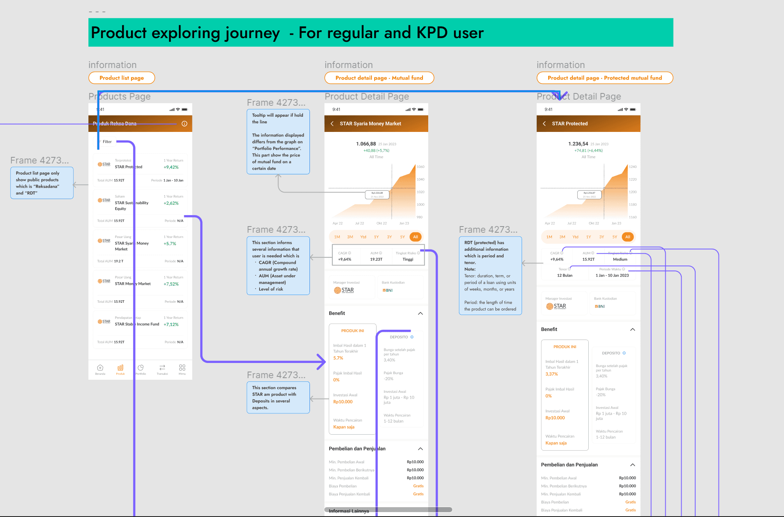The width and height of the screenshot is (784, 517).
Task: Click the Rp1.256,87 chart tooltip marker
Action: pyautogui.click(x=590, y=195)
